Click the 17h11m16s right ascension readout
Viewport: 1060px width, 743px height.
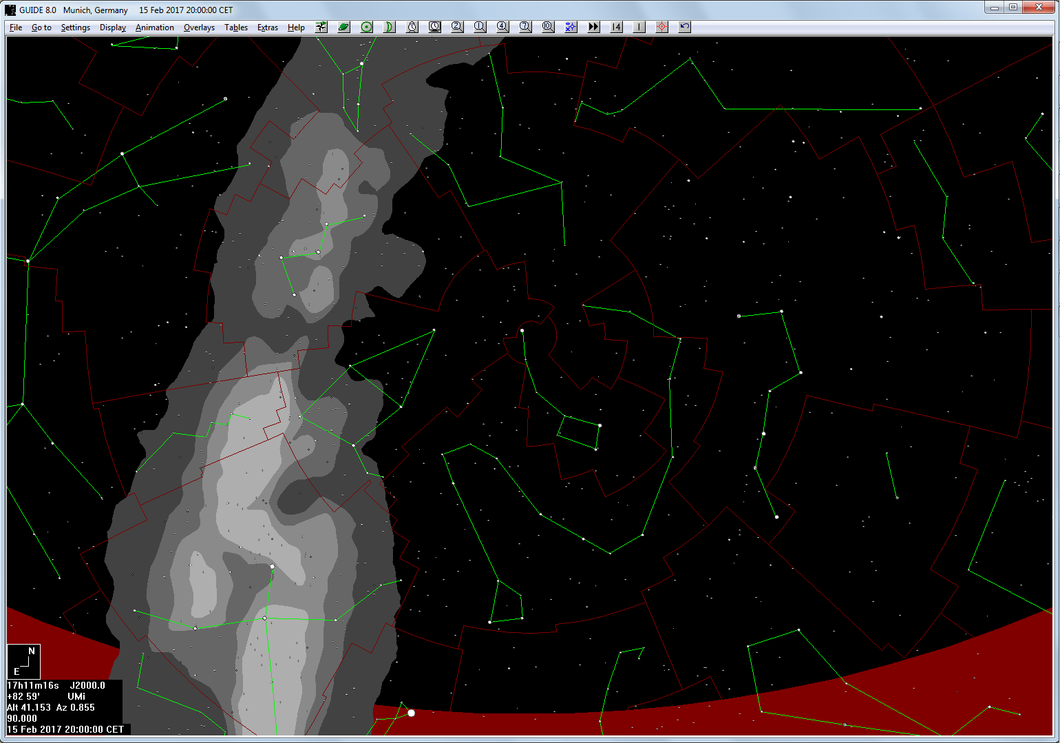coord(33,685)
